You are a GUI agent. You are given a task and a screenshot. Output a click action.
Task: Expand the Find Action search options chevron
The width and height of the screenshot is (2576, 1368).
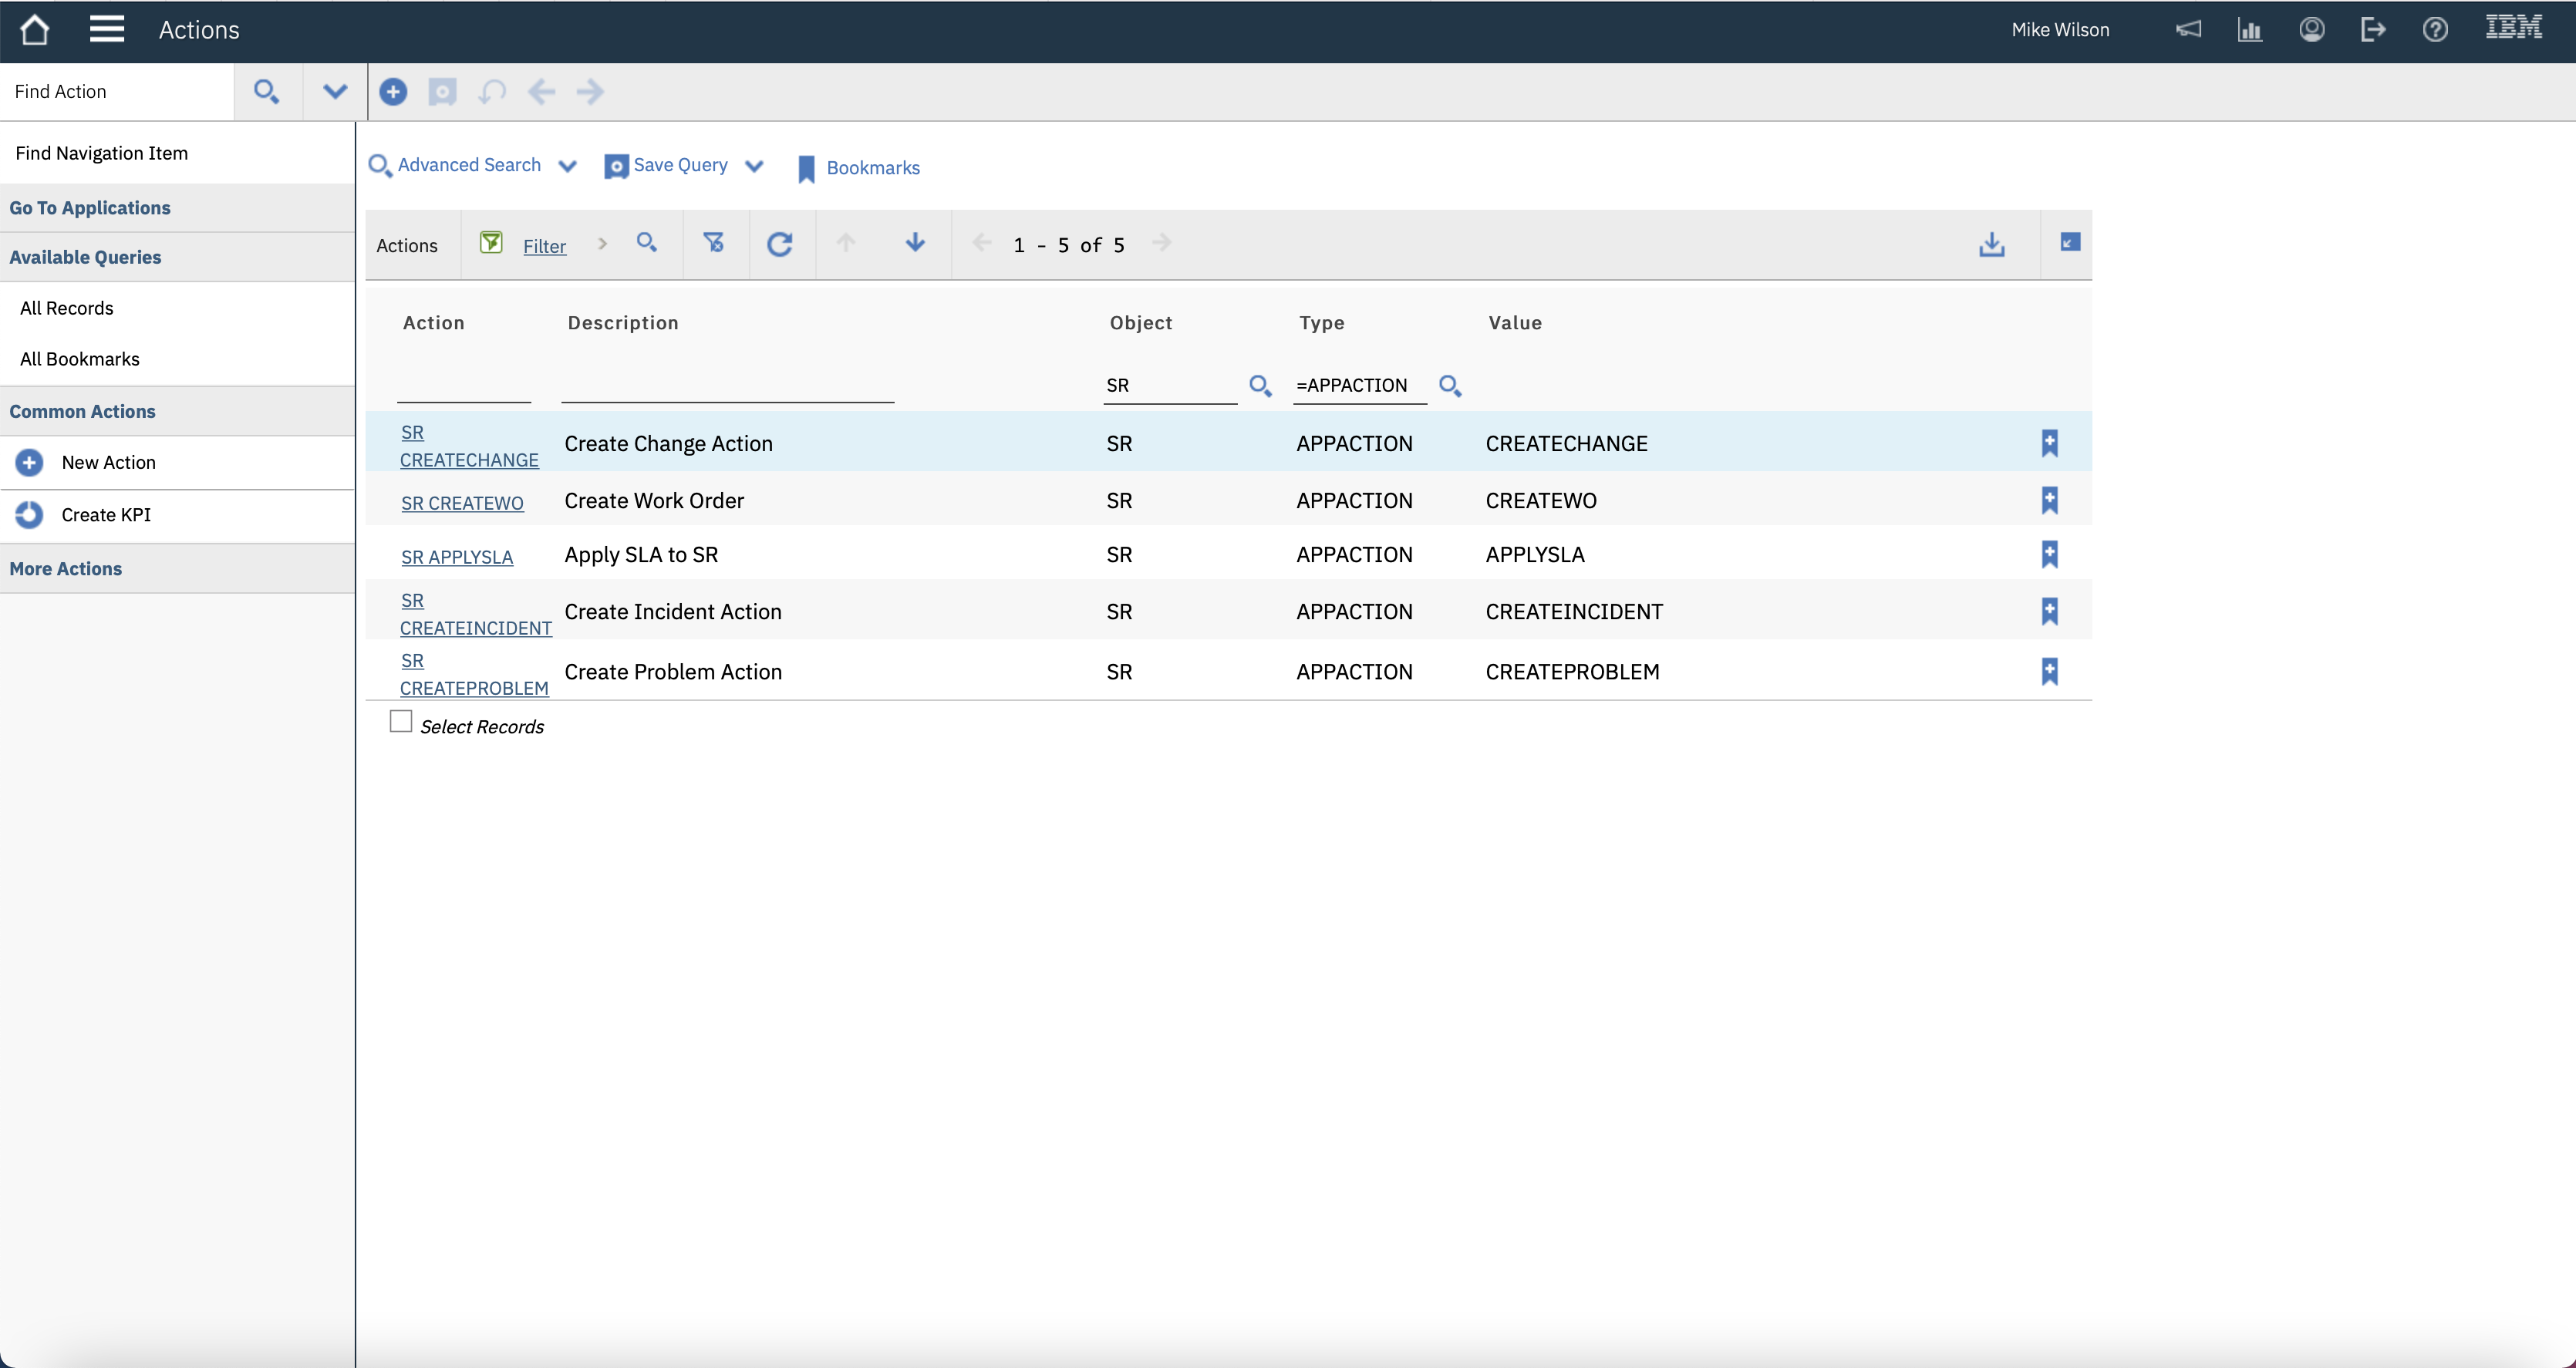pos(334,91)
